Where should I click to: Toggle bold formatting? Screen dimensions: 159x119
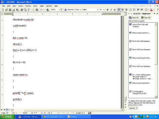(108, 10)
